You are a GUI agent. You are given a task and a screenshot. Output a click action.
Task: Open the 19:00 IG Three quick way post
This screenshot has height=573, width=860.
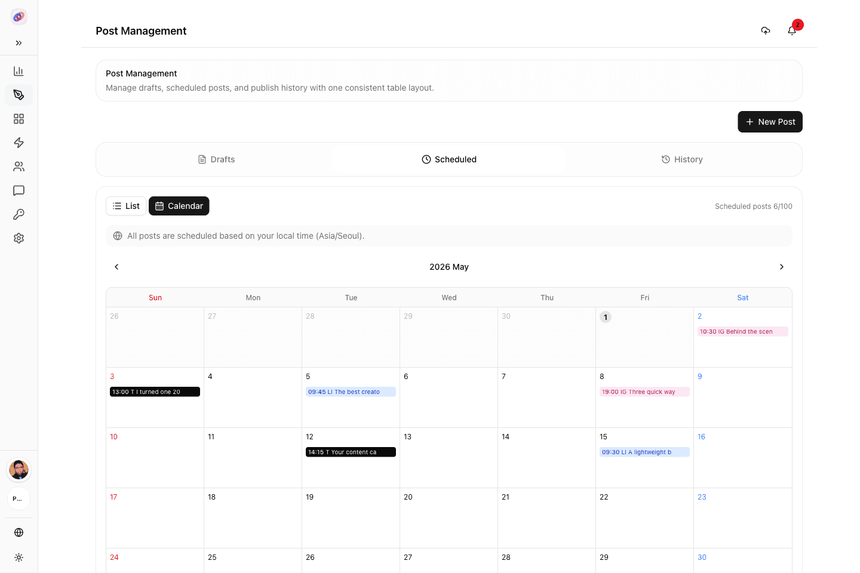[644, 392]
